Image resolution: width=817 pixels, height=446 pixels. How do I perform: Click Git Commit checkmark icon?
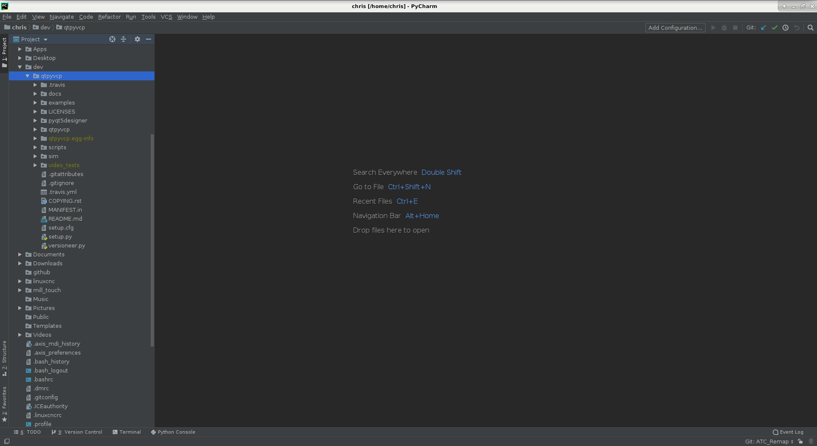[774, 28]
